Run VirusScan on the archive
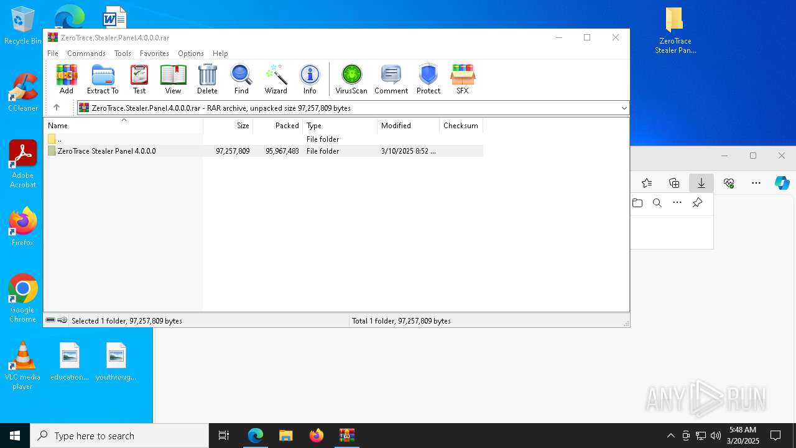 click(351, 79)
